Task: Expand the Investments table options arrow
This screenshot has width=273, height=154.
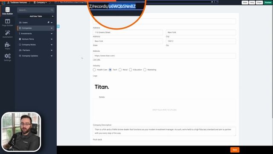Action: [x=52, y=34]
